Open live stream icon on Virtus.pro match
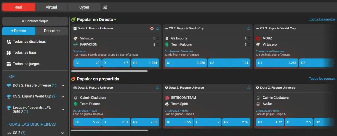Viewport: 337px width, 136px height. coord(152,29)
